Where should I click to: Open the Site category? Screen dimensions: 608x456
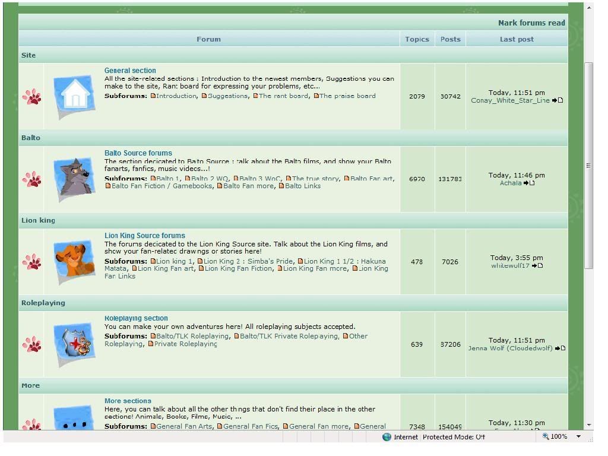(x=28, y=55)
